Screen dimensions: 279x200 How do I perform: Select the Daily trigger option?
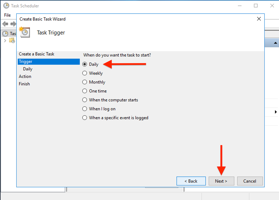(x=85, y=64)
